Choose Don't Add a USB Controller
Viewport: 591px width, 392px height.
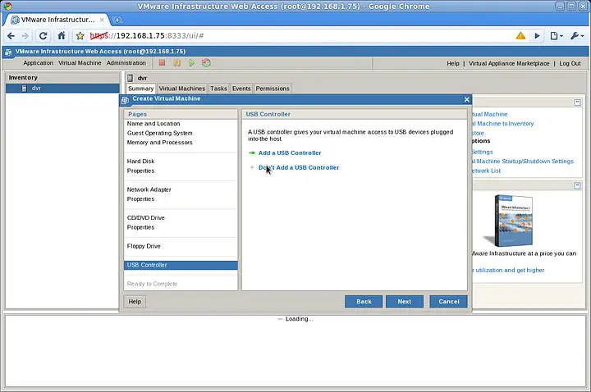[x=299, y=167]
